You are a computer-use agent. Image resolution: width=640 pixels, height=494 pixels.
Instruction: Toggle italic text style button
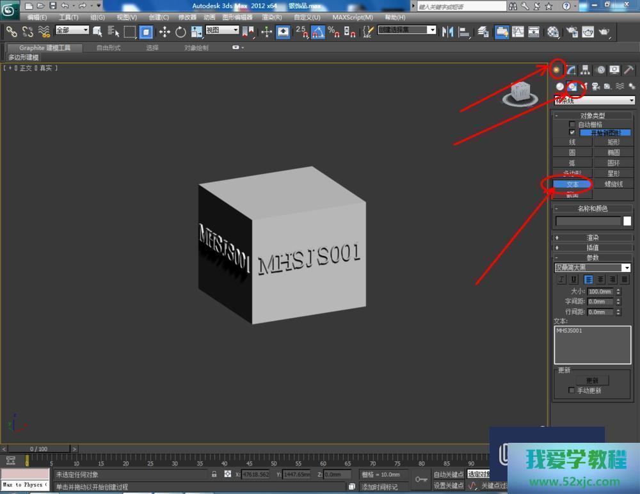click(x=561, y=280)
